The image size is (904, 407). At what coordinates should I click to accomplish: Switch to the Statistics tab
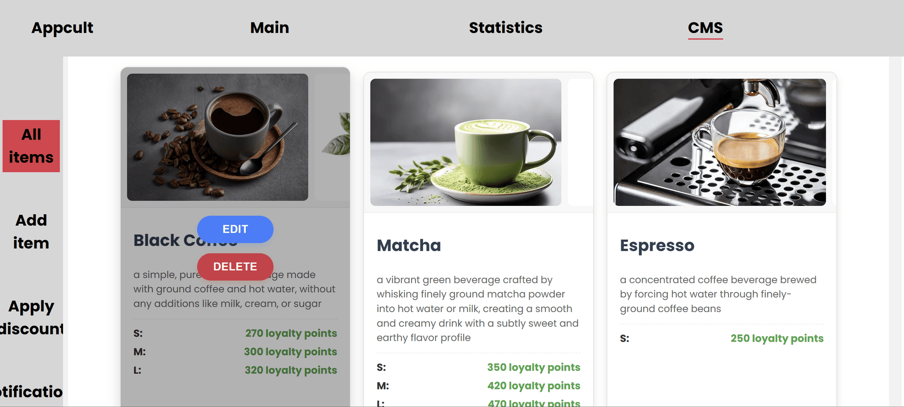pos(505,28)
